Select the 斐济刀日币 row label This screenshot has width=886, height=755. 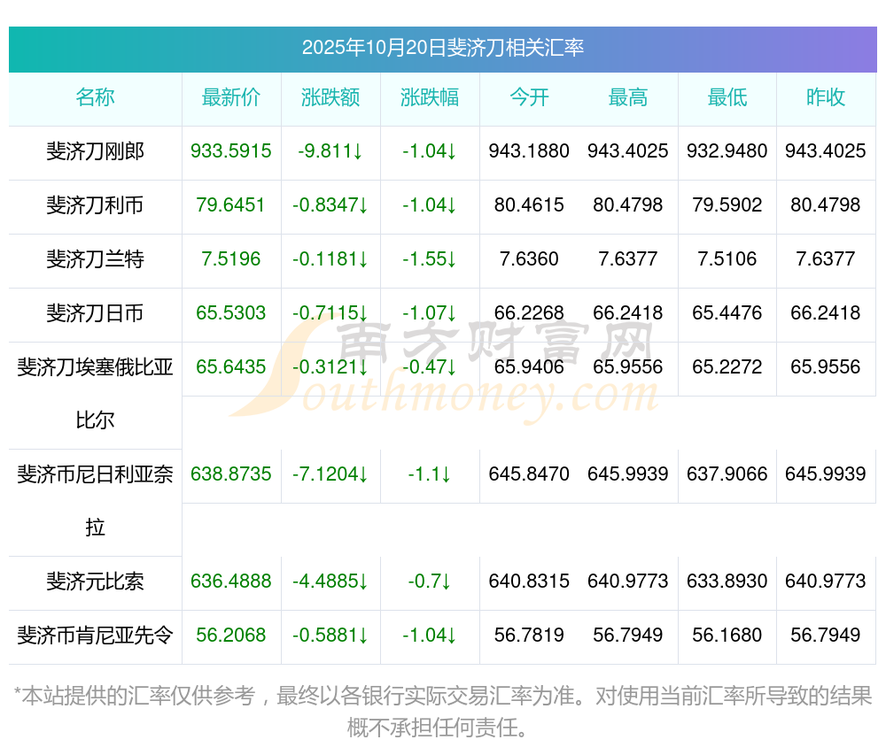tap(95, 312)
